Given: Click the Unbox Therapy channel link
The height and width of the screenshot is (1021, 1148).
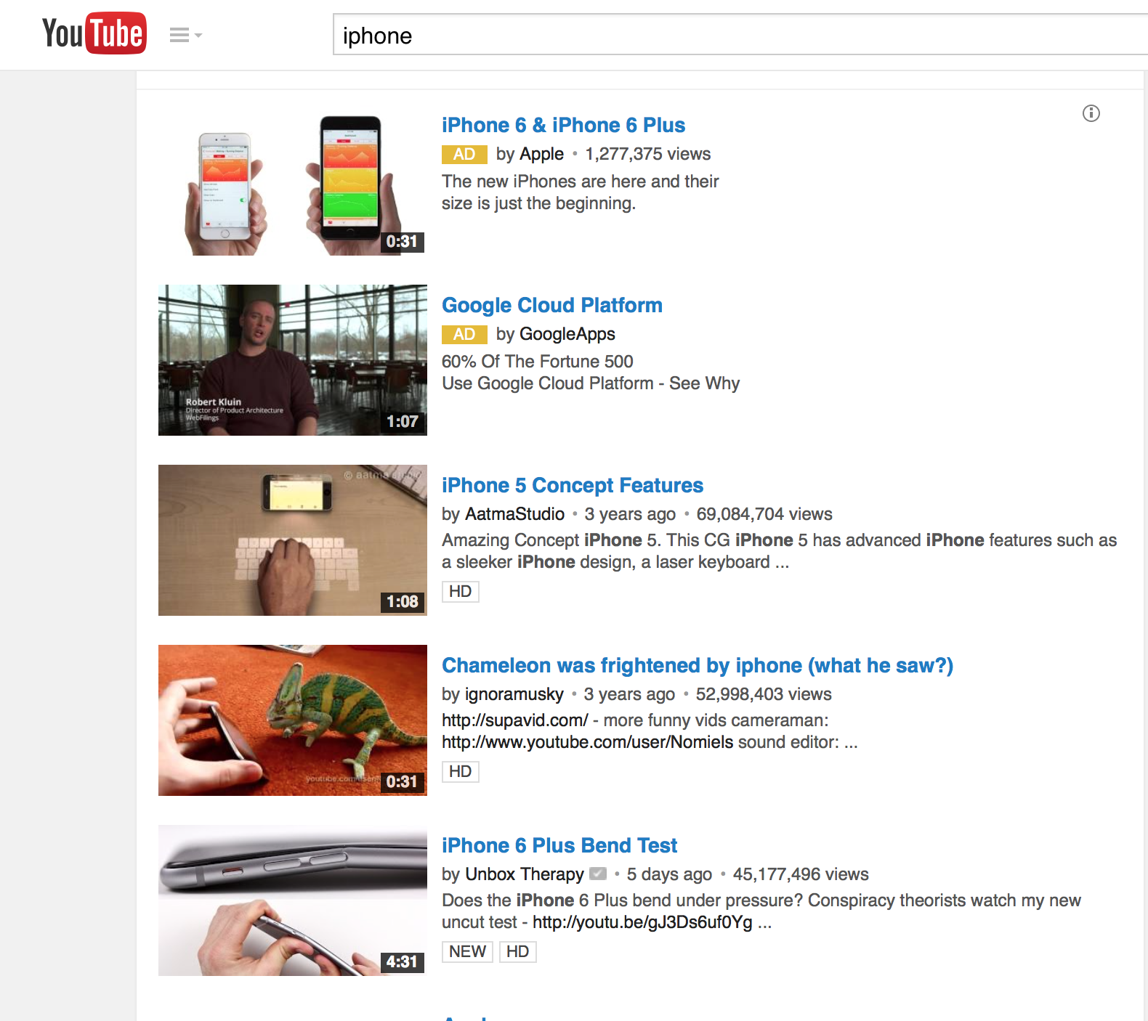Looking at the screenshot, I should 524,874.
